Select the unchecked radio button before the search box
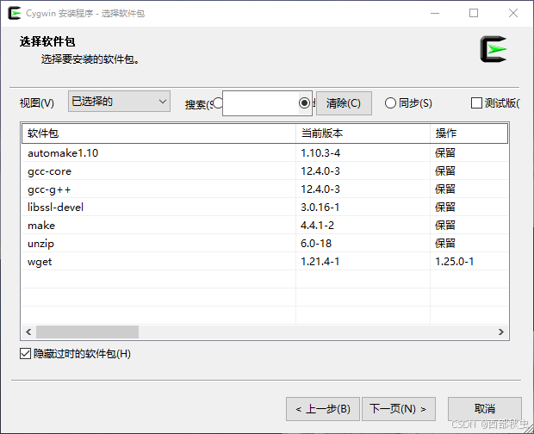 click(x=218, y=102)
